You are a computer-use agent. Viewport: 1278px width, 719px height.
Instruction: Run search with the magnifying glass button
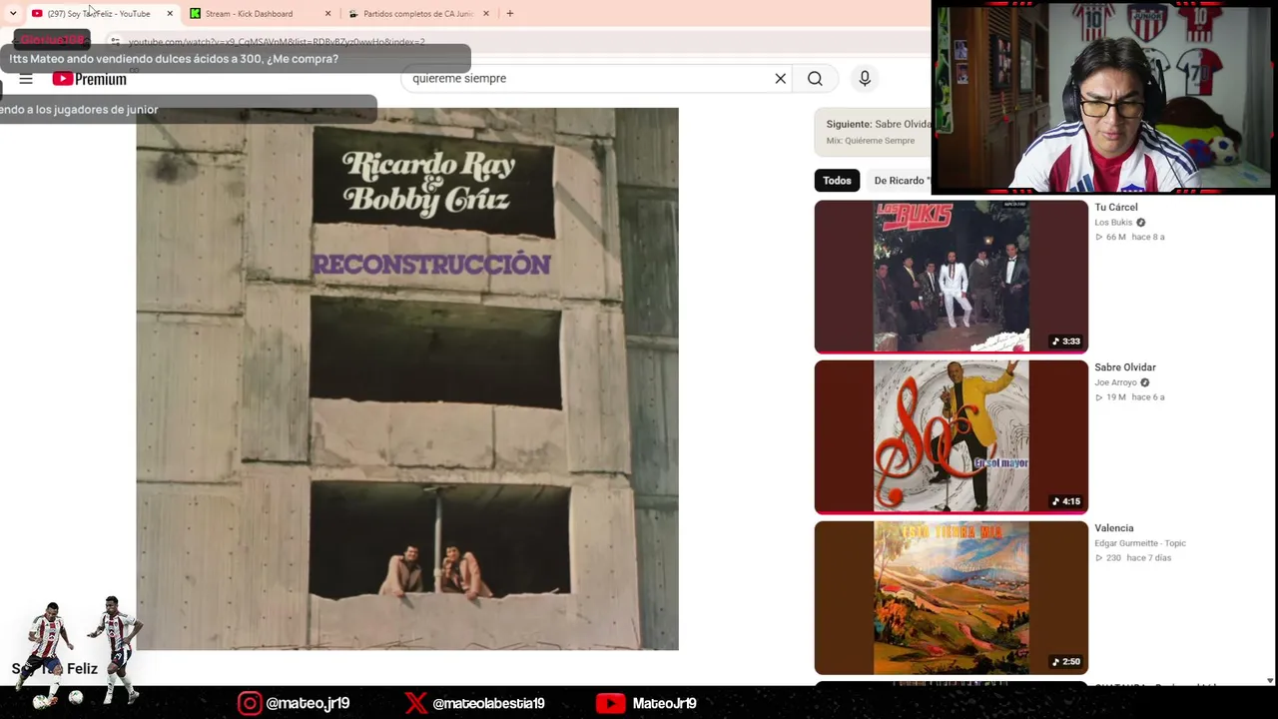point(815,79)
